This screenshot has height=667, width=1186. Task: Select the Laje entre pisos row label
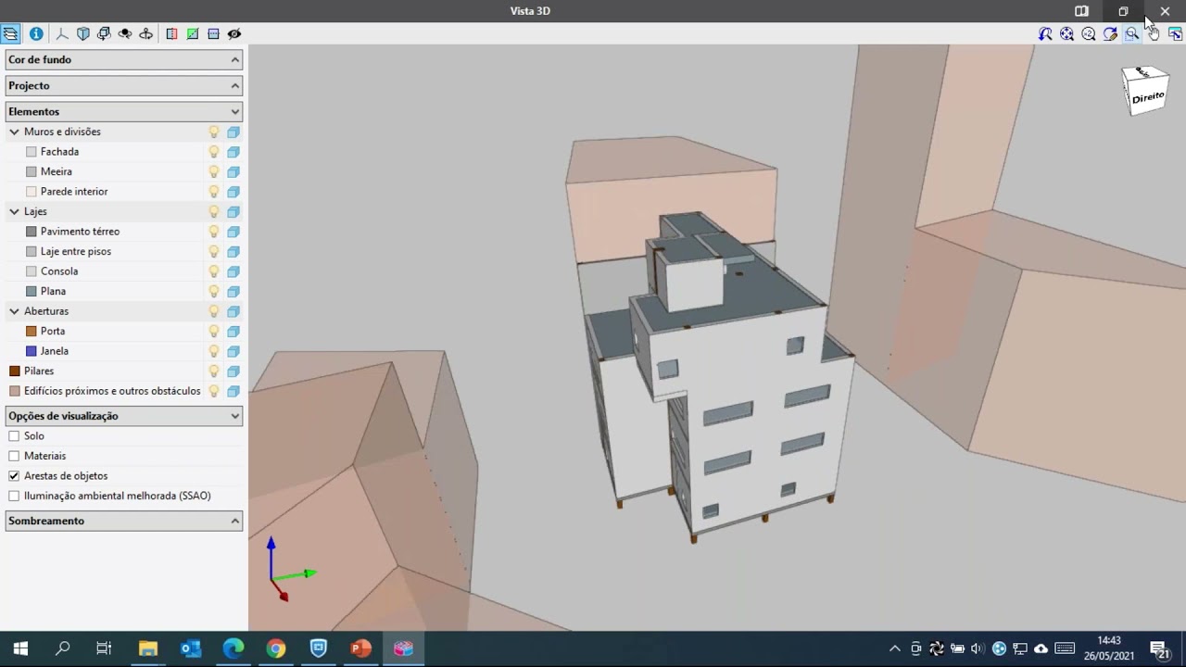point(76,251)
